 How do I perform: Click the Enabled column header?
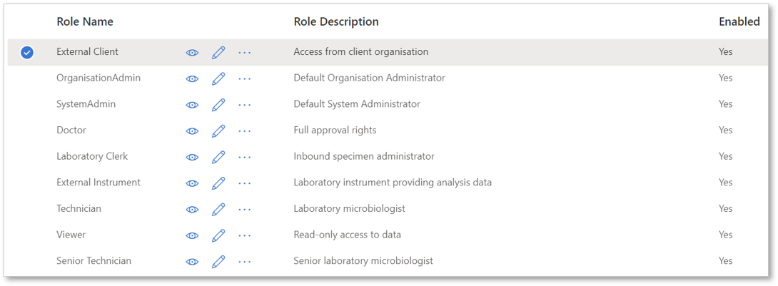tap(739, 22)
